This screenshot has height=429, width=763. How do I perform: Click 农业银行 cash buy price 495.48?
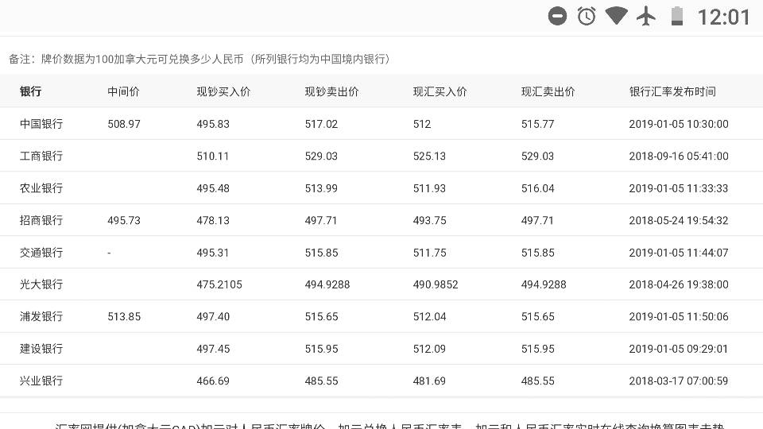click(x=213, y=188)
